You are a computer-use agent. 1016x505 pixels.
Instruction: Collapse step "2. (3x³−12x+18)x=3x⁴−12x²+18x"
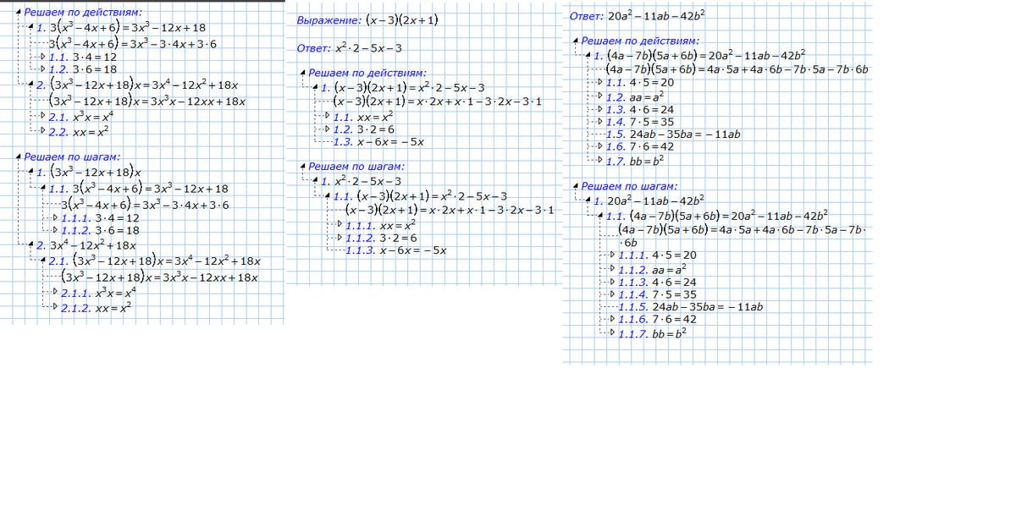point(32,85)
